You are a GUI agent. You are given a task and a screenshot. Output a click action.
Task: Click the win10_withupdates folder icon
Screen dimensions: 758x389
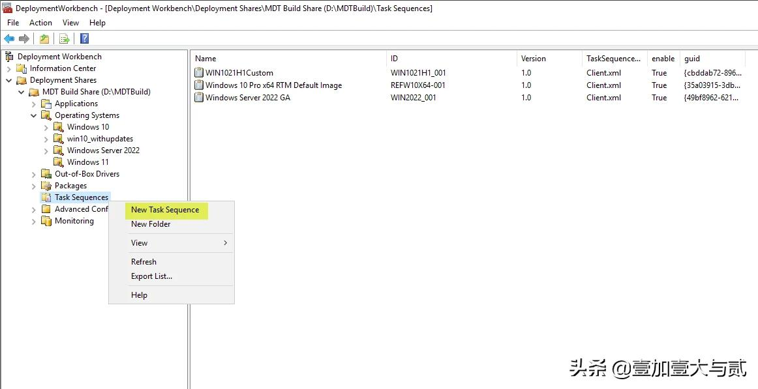[59, 139]
